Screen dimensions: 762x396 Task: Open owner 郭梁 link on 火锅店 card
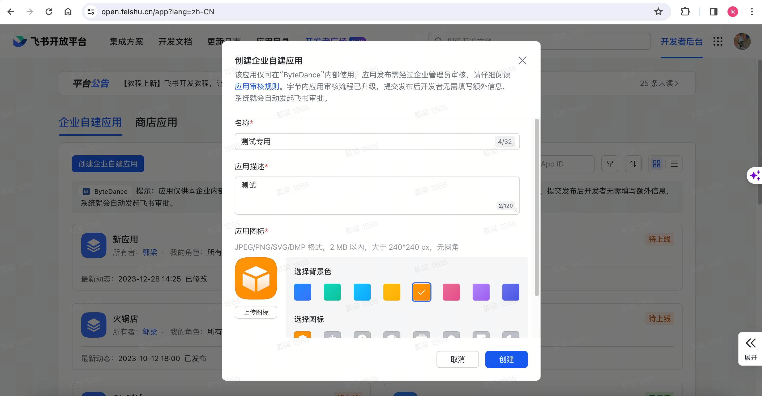pos(150,332)
